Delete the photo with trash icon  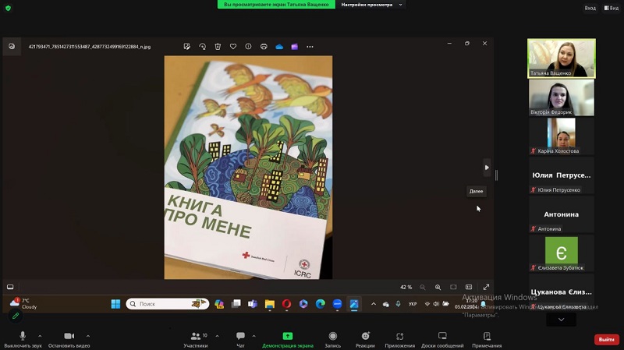point(218,47)
